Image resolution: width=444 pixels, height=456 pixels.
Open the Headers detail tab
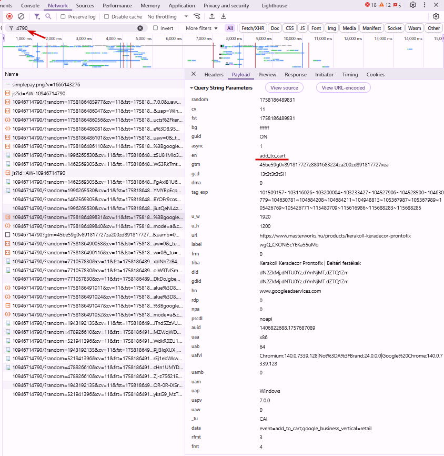pos(214,74)
